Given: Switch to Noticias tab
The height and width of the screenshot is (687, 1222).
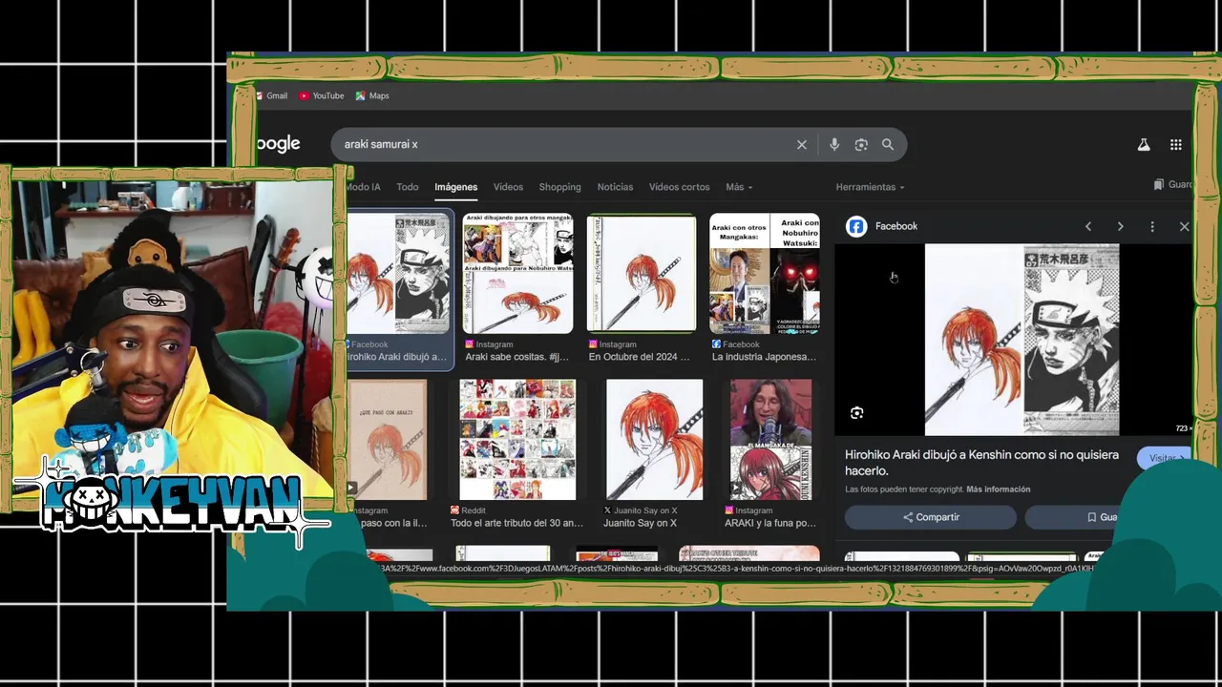Looking at the screenshot, I should point(615,187).
